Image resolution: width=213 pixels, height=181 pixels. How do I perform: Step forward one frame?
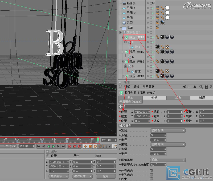pos(58,146)
